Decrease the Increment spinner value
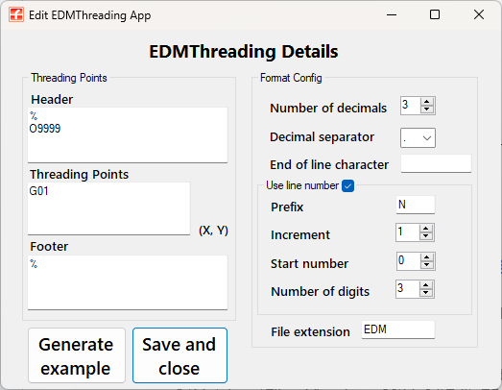Image resolution: width=502 pixels, height=390 pixels. pyautogui.click(x=426, y=236)
